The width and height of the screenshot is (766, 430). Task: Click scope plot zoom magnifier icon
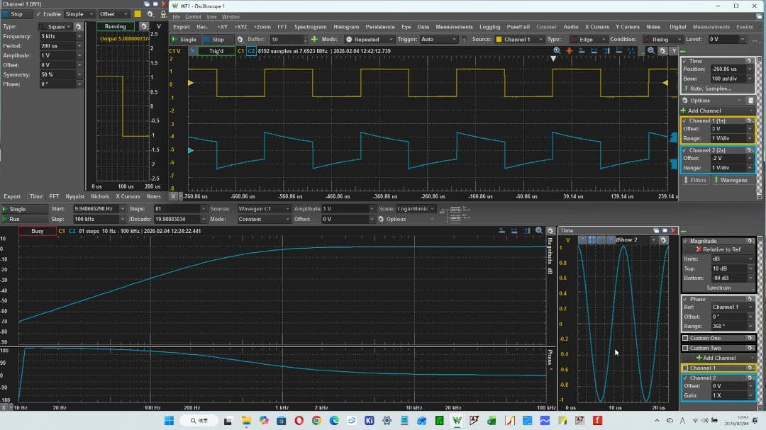click(557, 51)
